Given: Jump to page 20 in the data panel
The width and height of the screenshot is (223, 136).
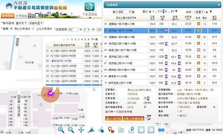Looking at the screenshot, I should 172,12.
